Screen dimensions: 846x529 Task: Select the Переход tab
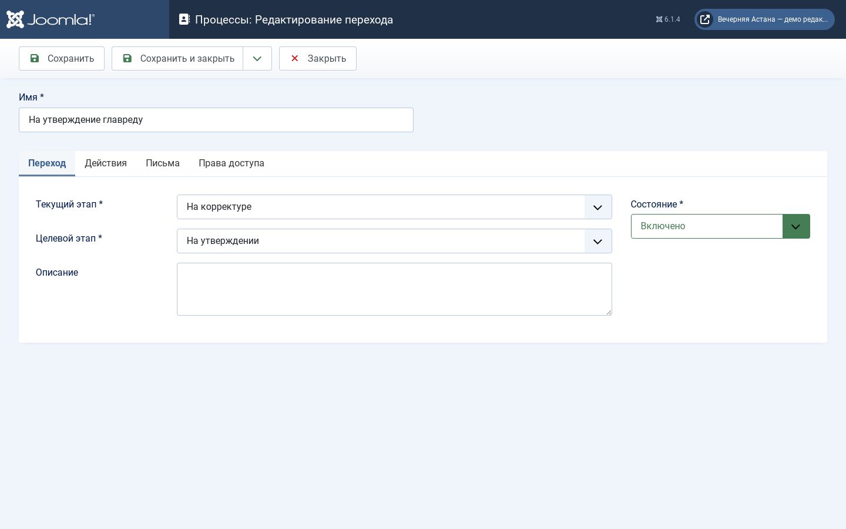[x=47, y=163]
